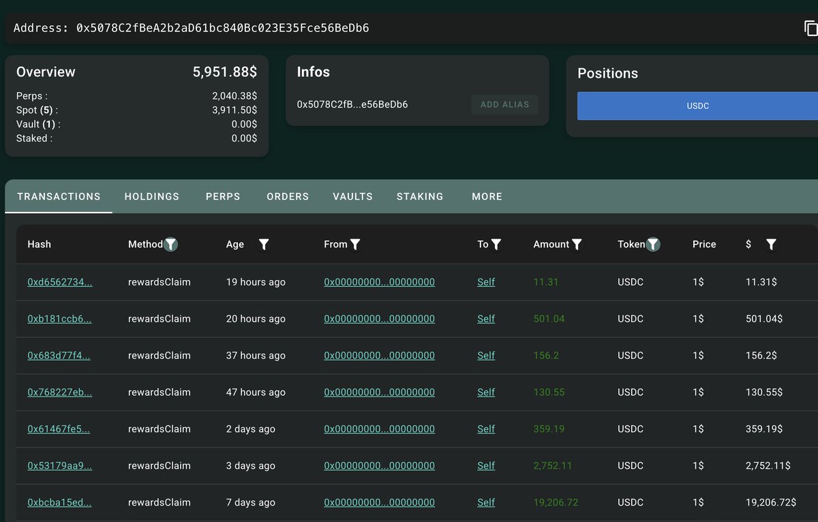Click the Price column header

coord(704,244)
